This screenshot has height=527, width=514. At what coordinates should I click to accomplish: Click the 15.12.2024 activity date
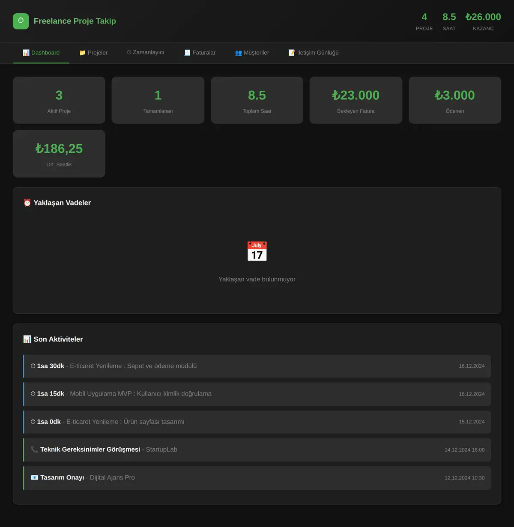pos(472,422)
